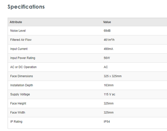
Task: Select the AC or DC Operation label
Action: (x=23, y=67)
